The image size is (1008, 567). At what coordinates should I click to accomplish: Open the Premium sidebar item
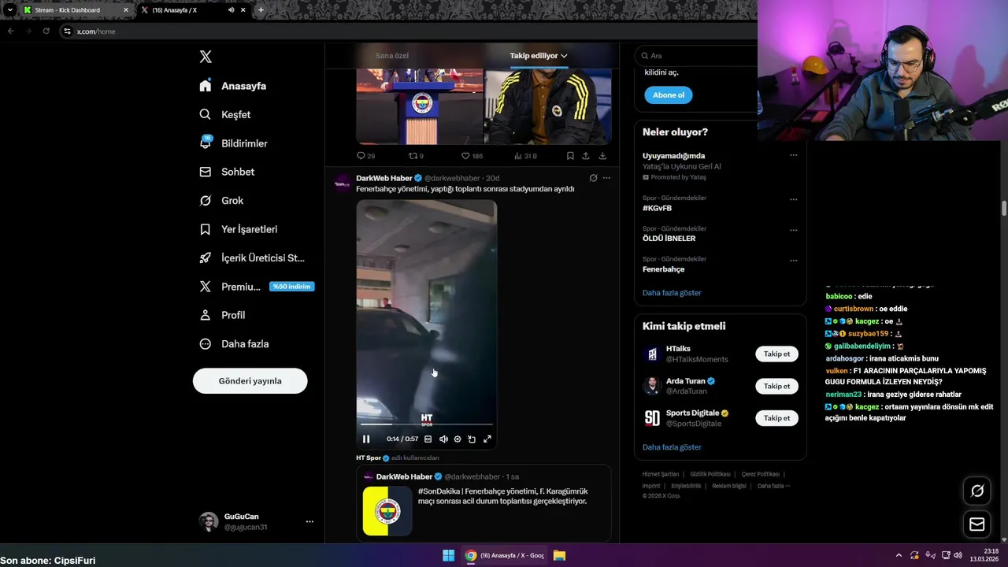pos(257,287)
